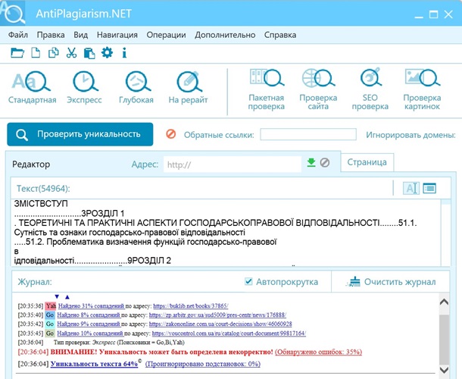Switch to the Редактор tab
The height and width of the screenshot is (379, 462).
(x=31, y=164)
